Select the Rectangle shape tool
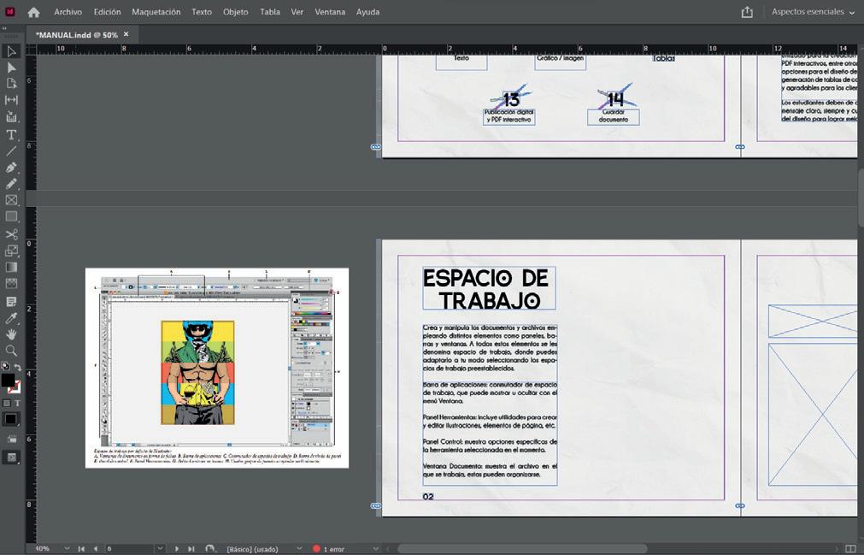Image resolution: width=864 pixels, height=555 pixels. click(11, 217)
